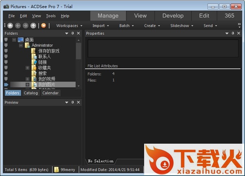Switch to the 365 mode
Screen dimensions: 245x176
[x=229, y=16]
